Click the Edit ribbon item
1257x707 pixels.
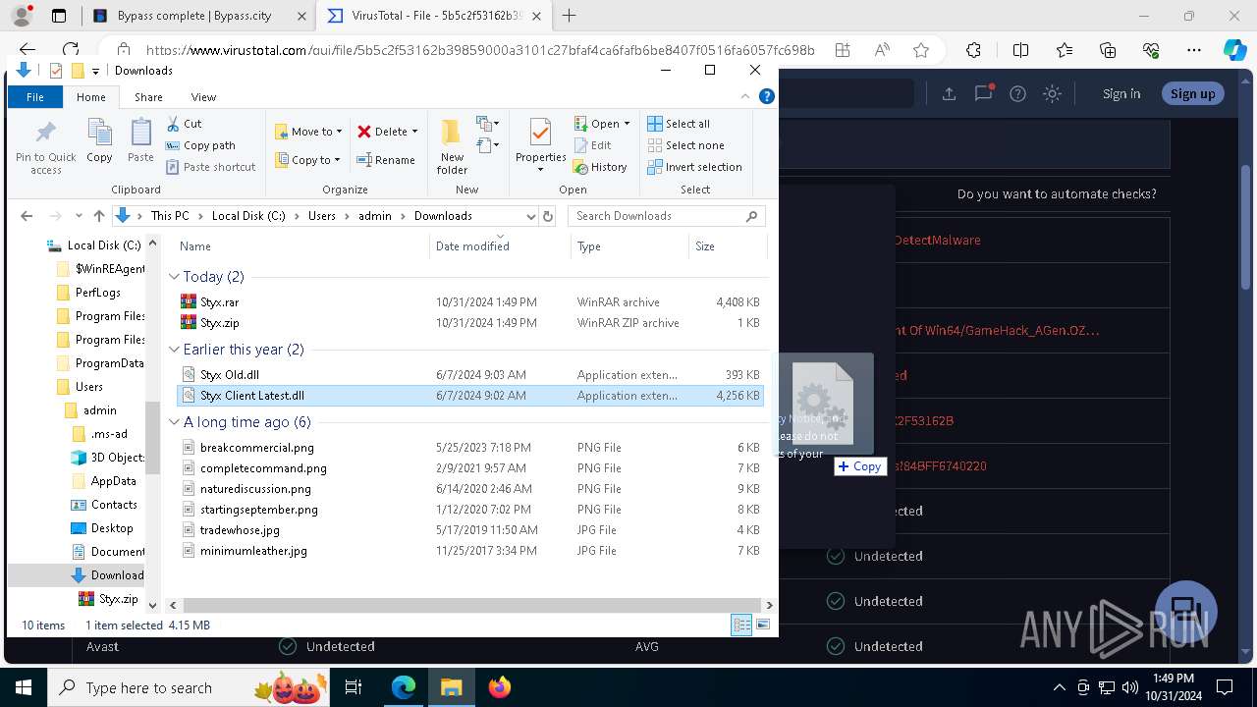[x=593, y=145]
